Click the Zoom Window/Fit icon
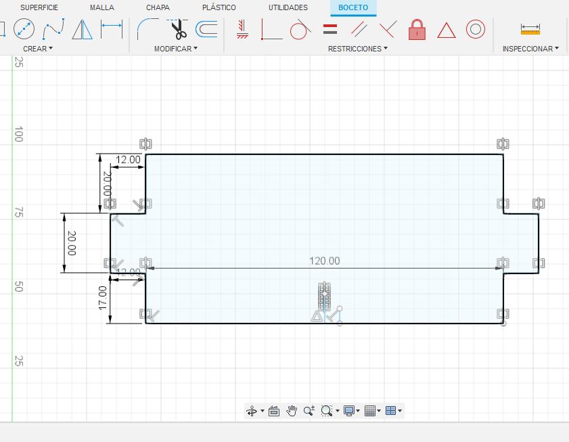Image resolution: width=569 pixels, height=442 pixels. pyautogui.click(x=327, y=411)
